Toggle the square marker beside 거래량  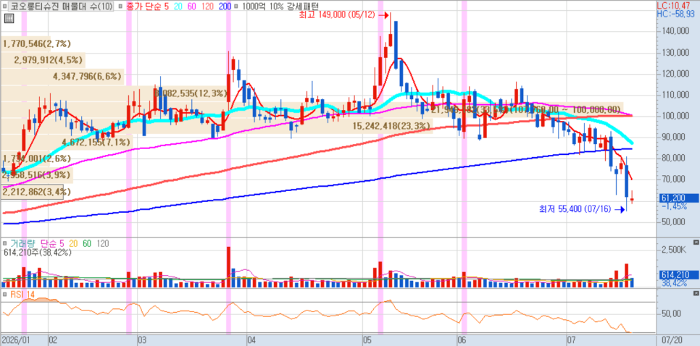pyautogui.click(x=5, y=243)
